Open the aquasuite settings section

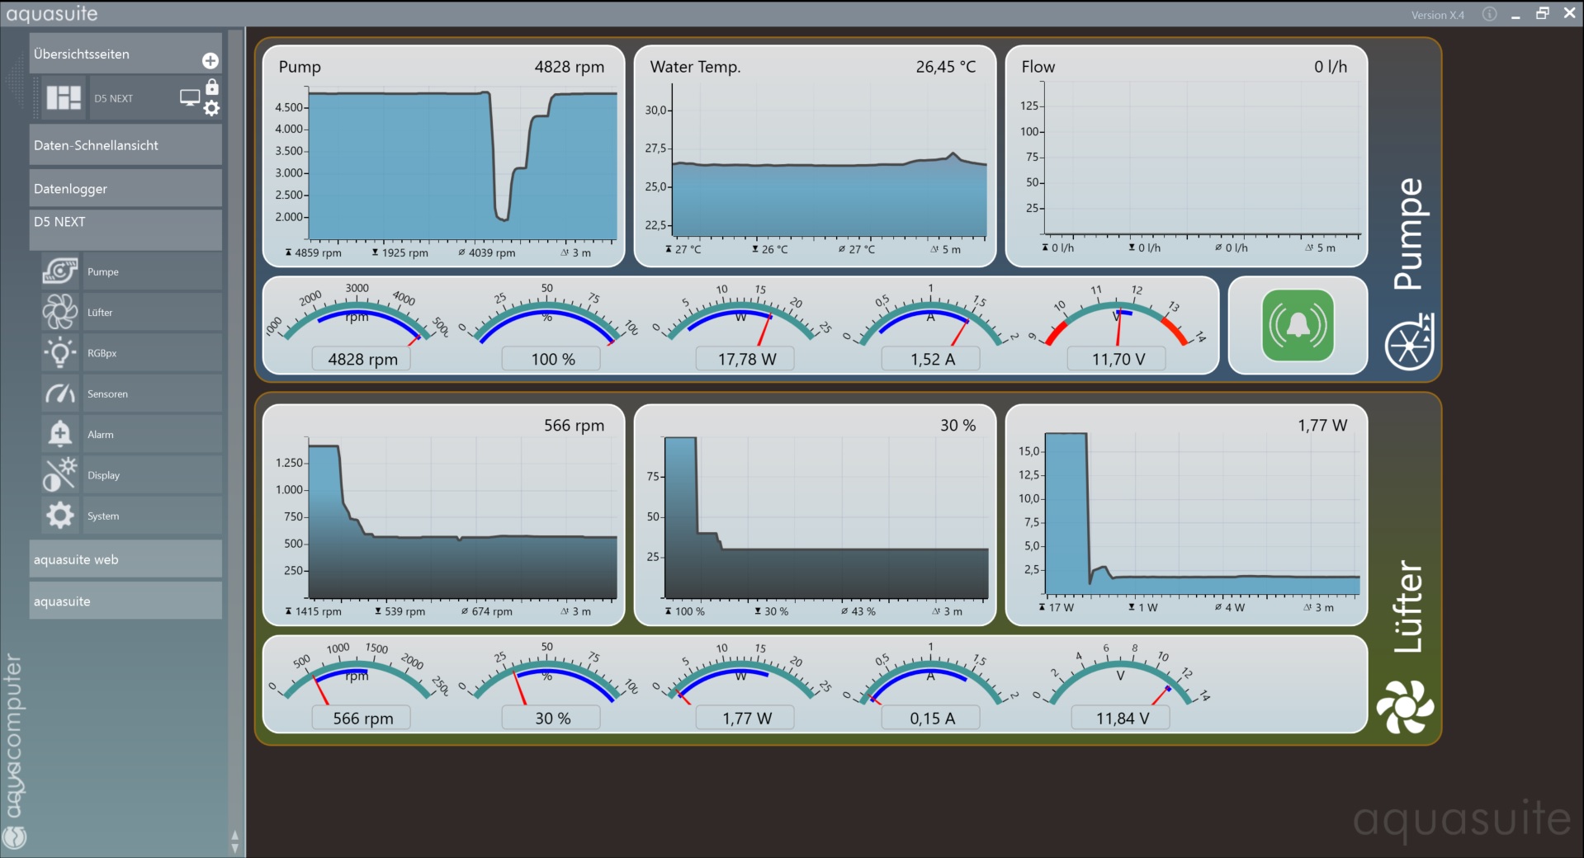coord(125,601)
